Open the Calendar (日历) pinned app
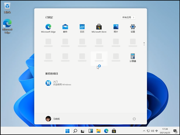Viewport: 180px width, 135px height. tap(82, 28)
